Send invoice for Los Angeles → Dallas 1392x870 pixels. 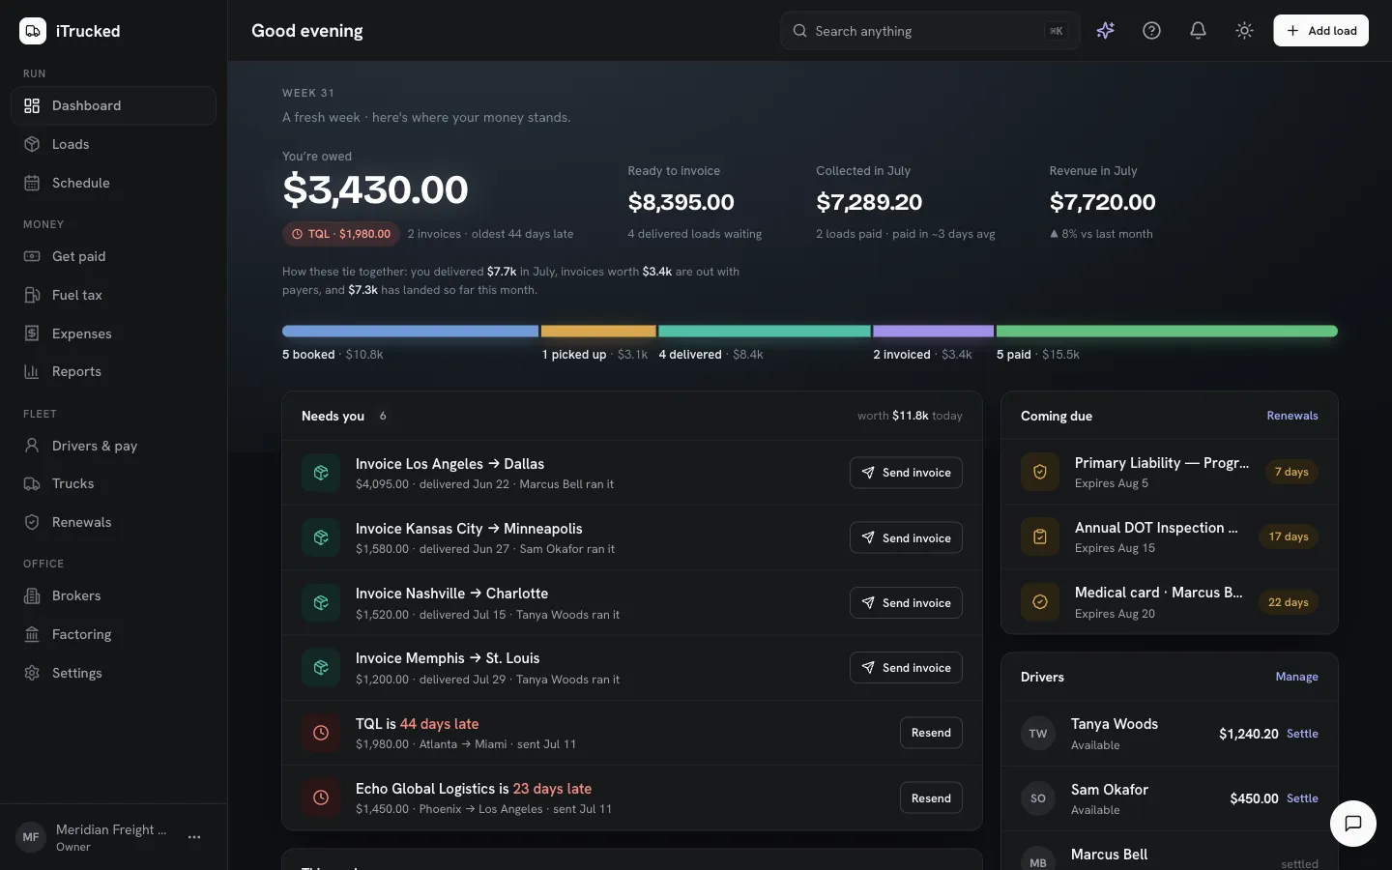pos(906,473)
